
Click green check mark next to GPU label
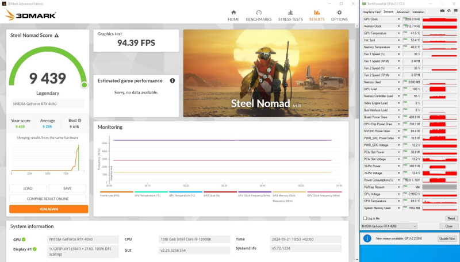24,240
